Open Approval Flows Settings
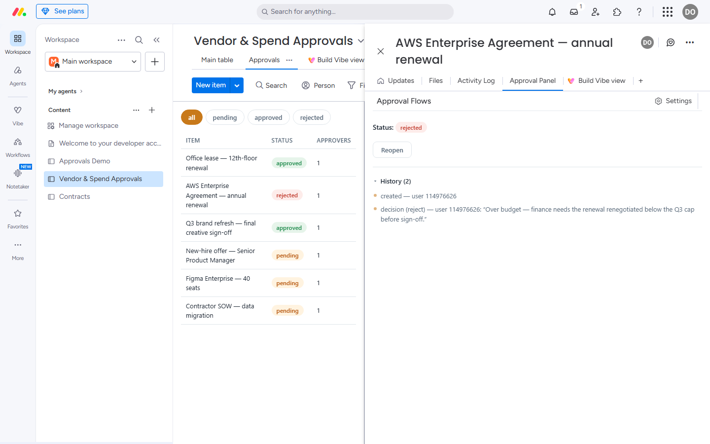The width and height of the screenshot is (710, 444). 673,101
